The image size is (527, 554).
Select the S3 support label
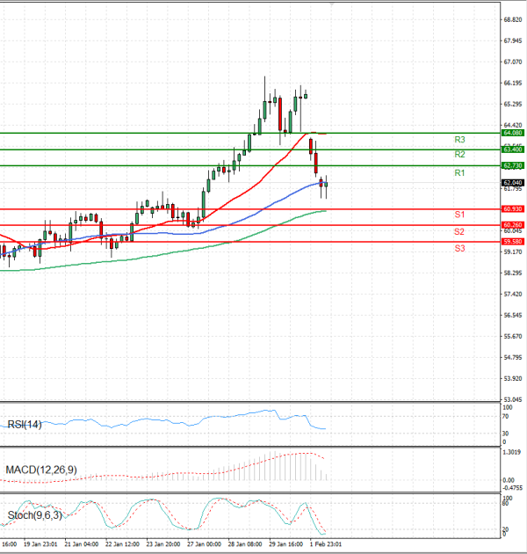[459, 249]
